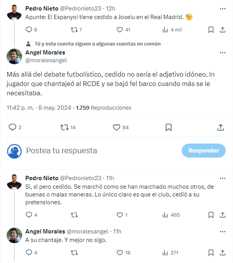This screenshot has width=233, height=263.
Task: Like Angel Morales' reply with 18 likes
Action: coord(119,252)
